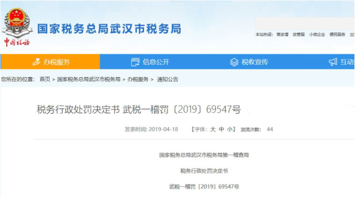This screenshot has width=355, height=207.
Task: Click the 放管服 hot keyword link
Action: (x=299, y=35)
